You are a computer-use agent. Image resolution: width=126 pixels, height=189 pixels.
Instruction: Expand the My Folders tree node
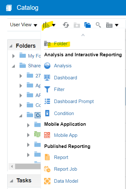(14, 56)
